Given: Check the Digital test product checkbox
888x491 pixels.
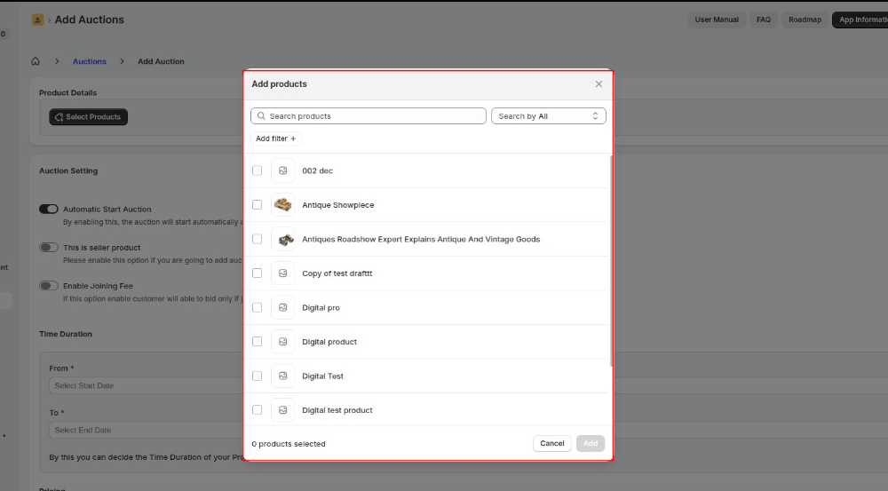Looking at the screenshot, I should [258, 410].
